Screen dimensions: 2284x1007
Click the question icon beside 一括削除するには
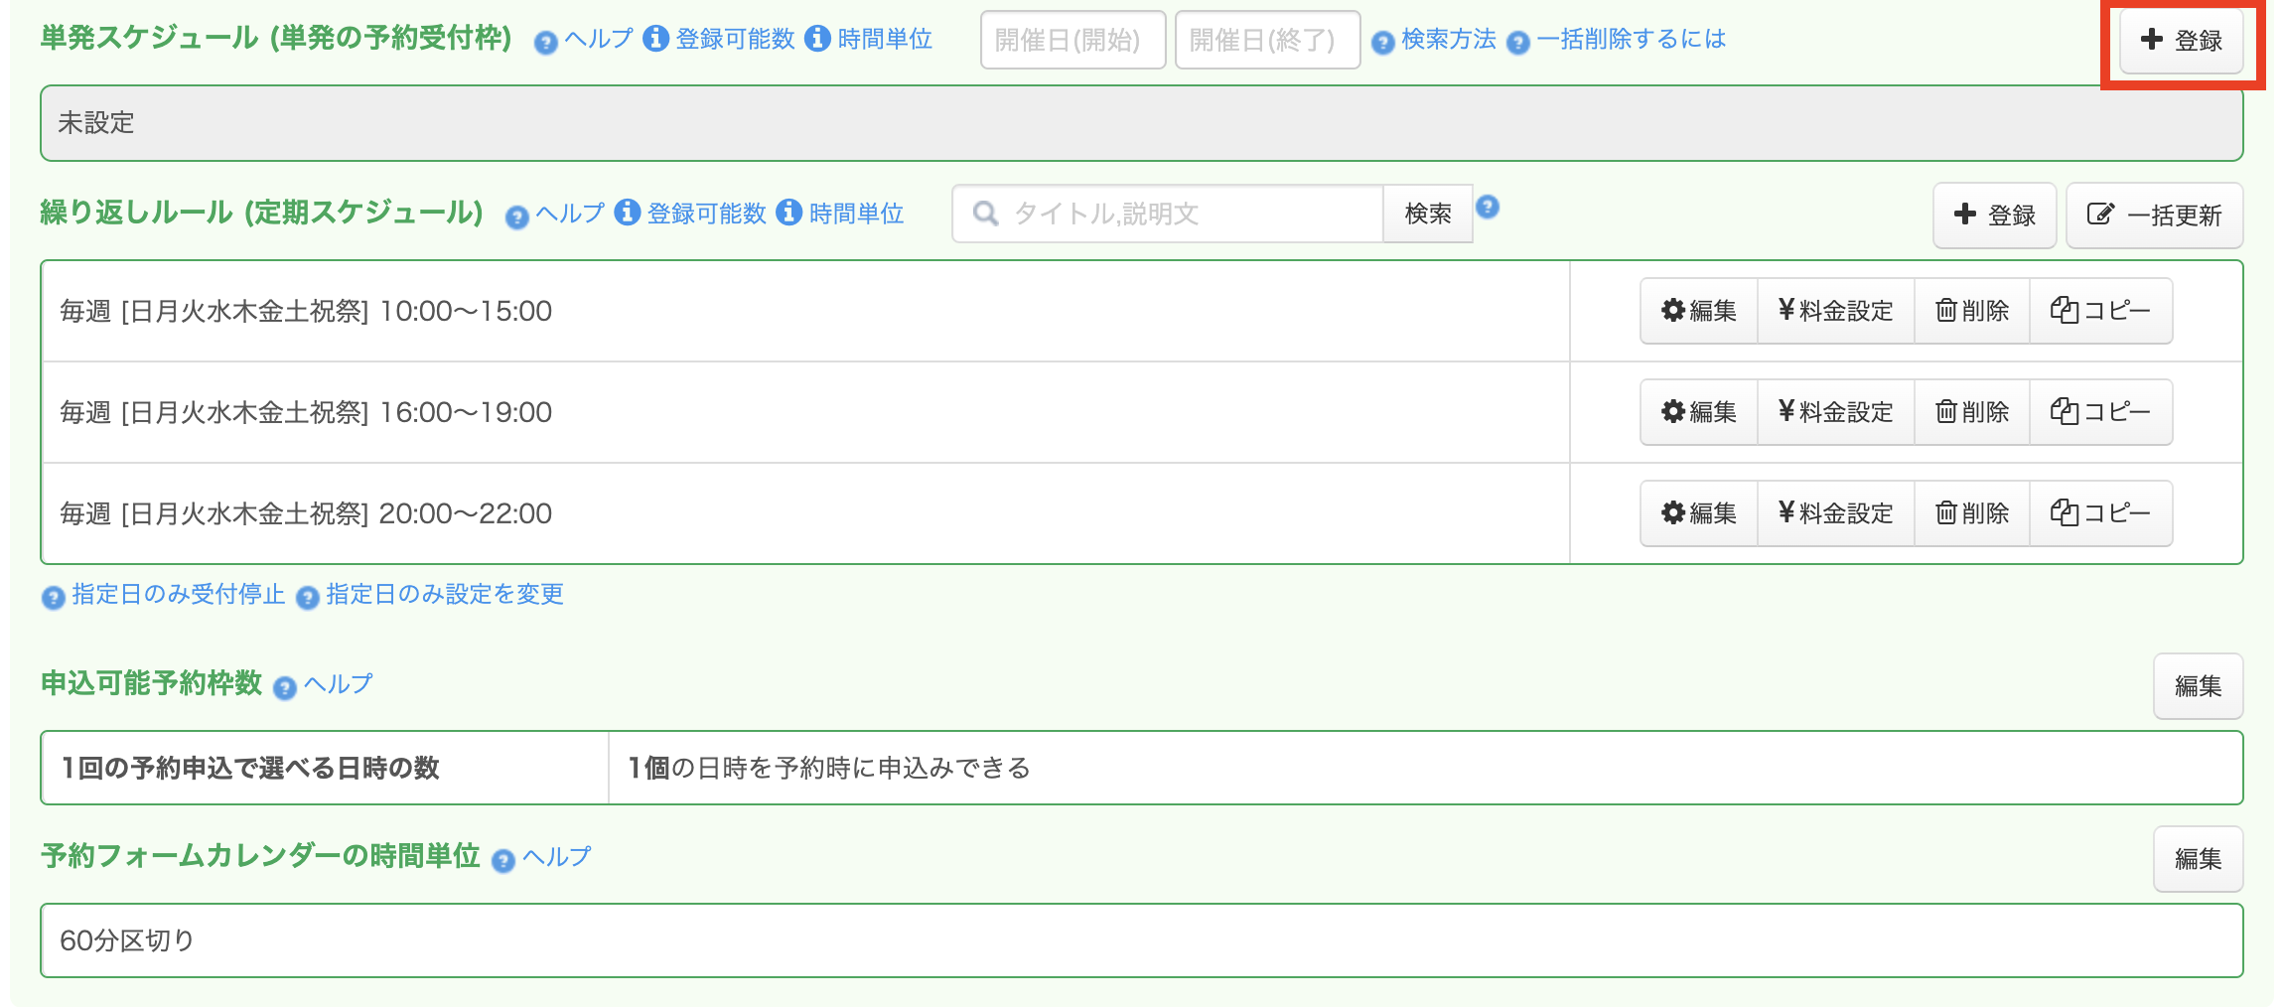pos(1517,43)
